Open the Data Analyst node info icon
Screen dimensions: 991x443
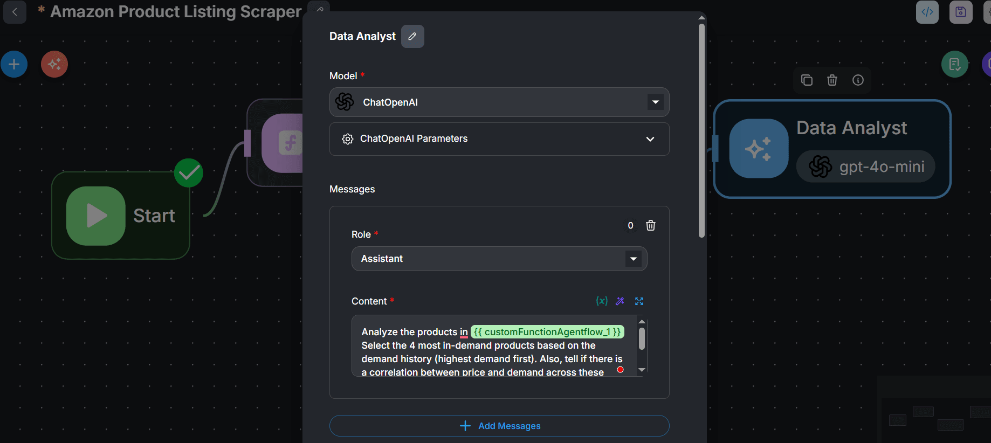858,80
